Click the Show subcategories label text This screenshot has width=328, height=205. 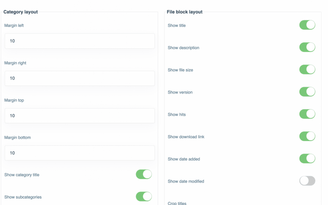[x=23, y=197]
